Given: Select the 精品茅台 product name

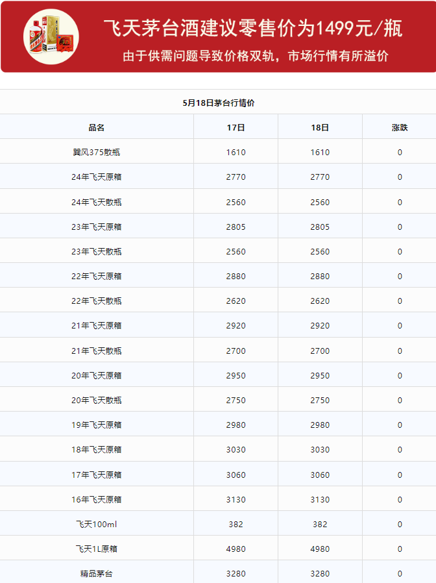Looking at the screenshot, I should point(97,574).
